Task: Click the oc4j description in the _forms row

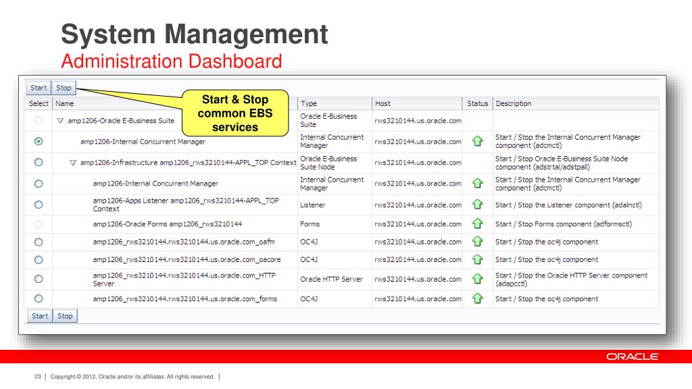Action: [546, 299]
